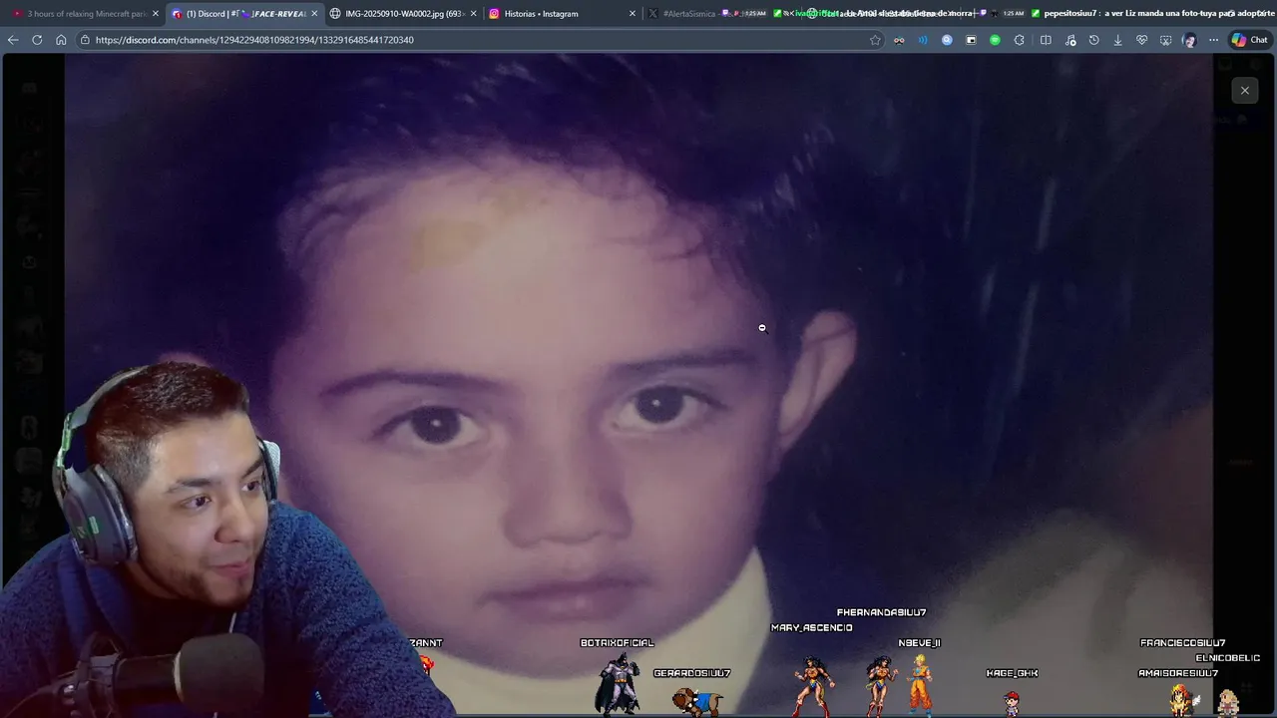Image resolution: width=1277 pixels, height=718 pixels.
Task: Open the music note toolbar icon
Action: pyautogui.click(x=1069, y=40)
